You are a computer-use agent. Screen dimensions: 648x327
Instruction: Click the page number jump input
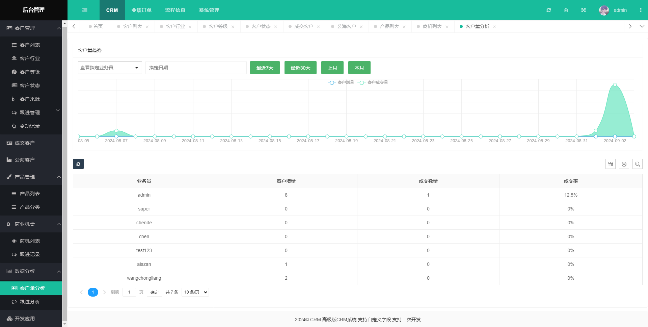[129, 292]
